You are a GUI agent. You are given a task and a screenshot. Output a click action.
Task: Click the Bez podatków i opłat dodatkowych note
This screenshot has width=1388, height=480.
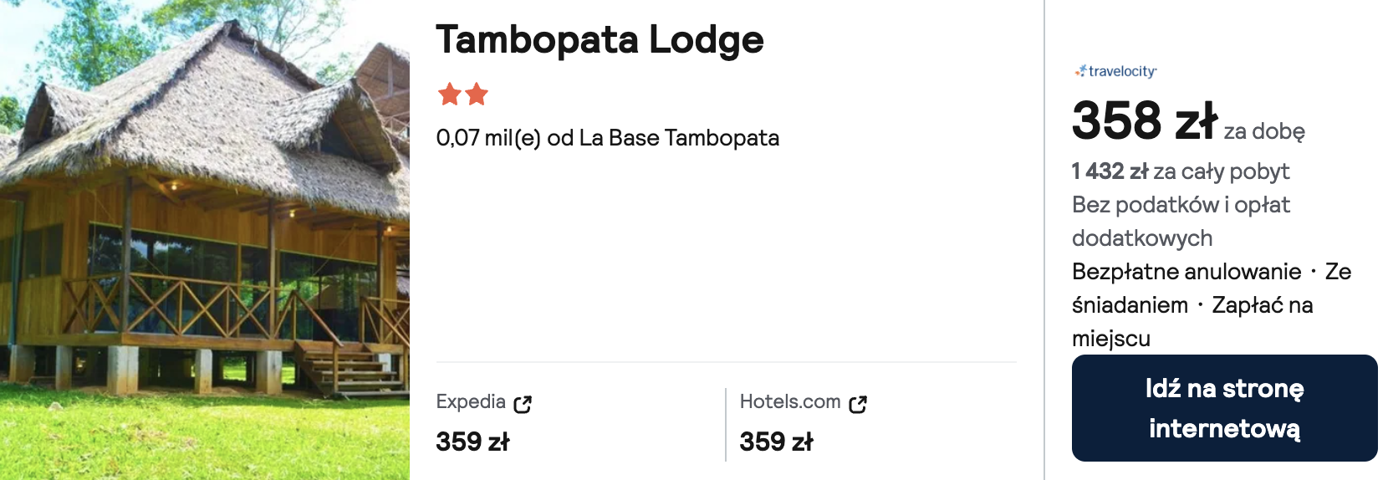(x=1181, y=222)
